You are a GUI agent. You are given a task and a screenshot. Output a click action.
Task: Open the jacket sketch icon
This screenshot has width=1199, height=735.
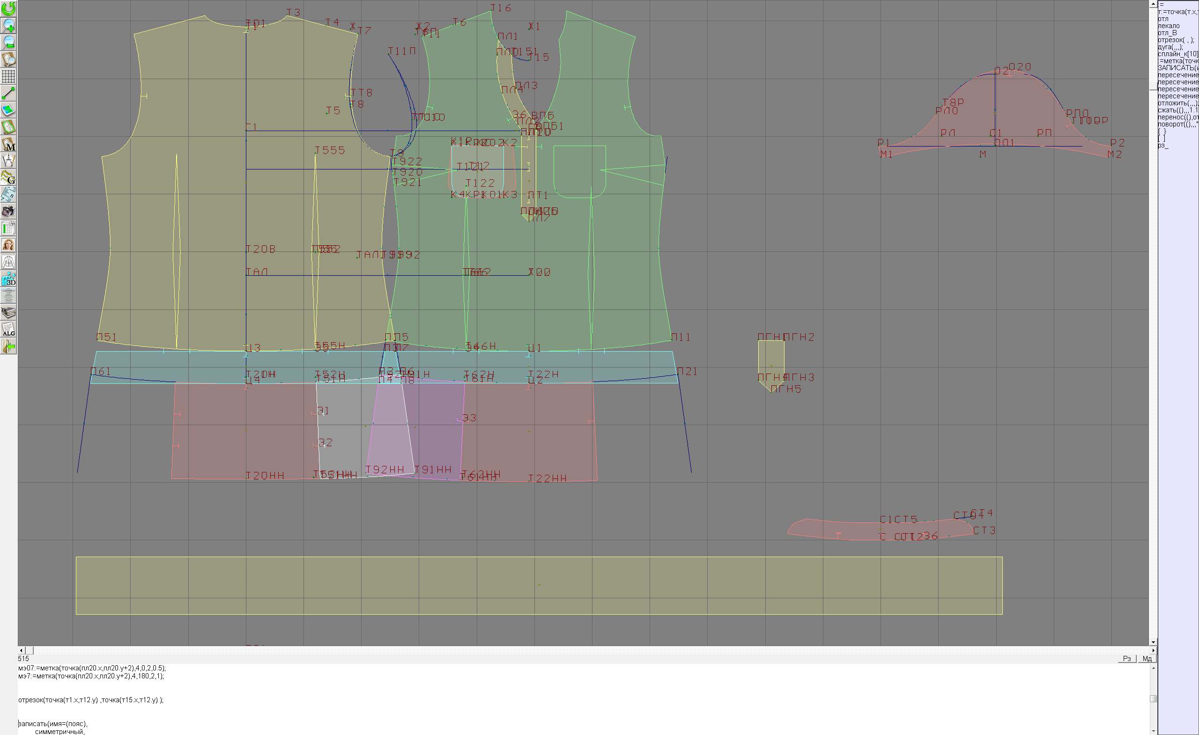(x=8, y=262)
